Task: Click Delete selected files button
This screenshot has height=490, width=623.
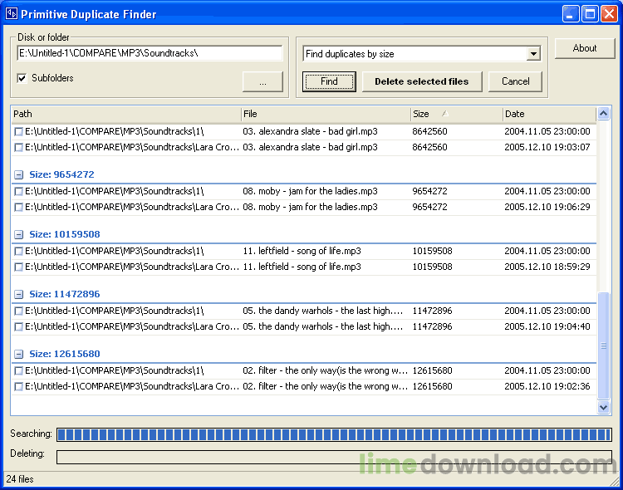Action: (421, 81)
